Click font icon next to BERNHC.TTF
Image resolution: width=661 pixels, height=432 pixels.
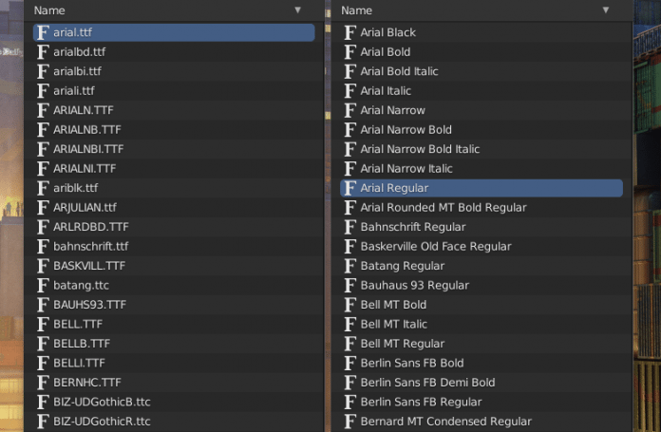(43, 383)
